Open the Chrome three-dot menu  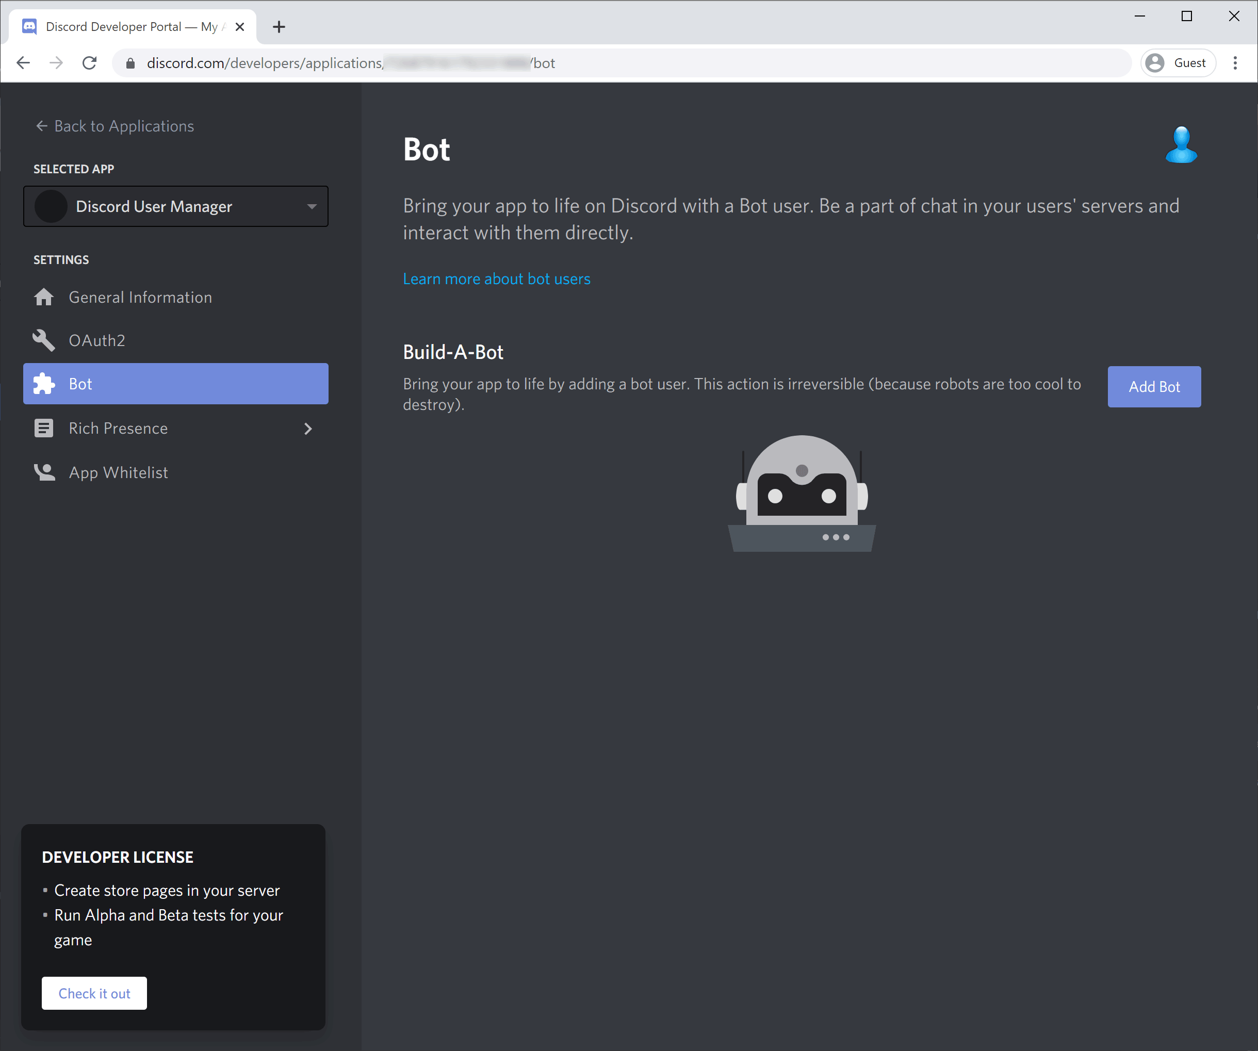click(x=1235, y=63)
